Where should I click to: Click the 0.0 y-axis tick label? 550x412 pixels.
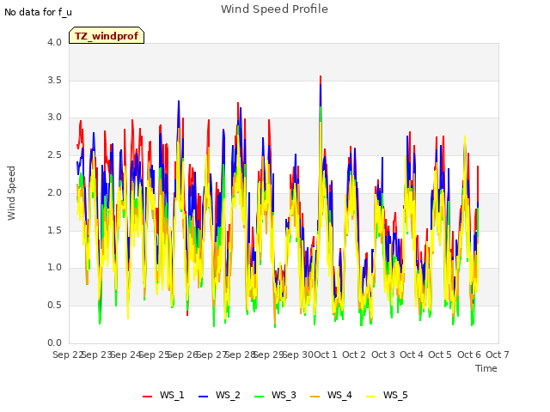pos(55,342)
